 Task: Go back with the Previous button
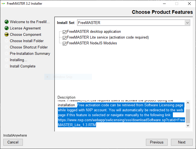pos(157,142)
